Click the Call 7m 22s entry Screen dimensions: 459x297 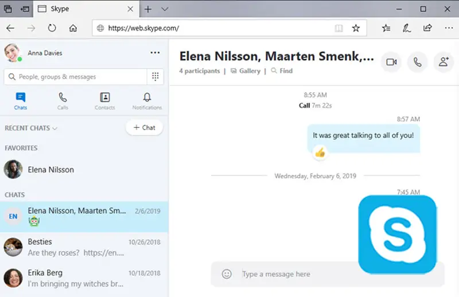coord(315,105)
